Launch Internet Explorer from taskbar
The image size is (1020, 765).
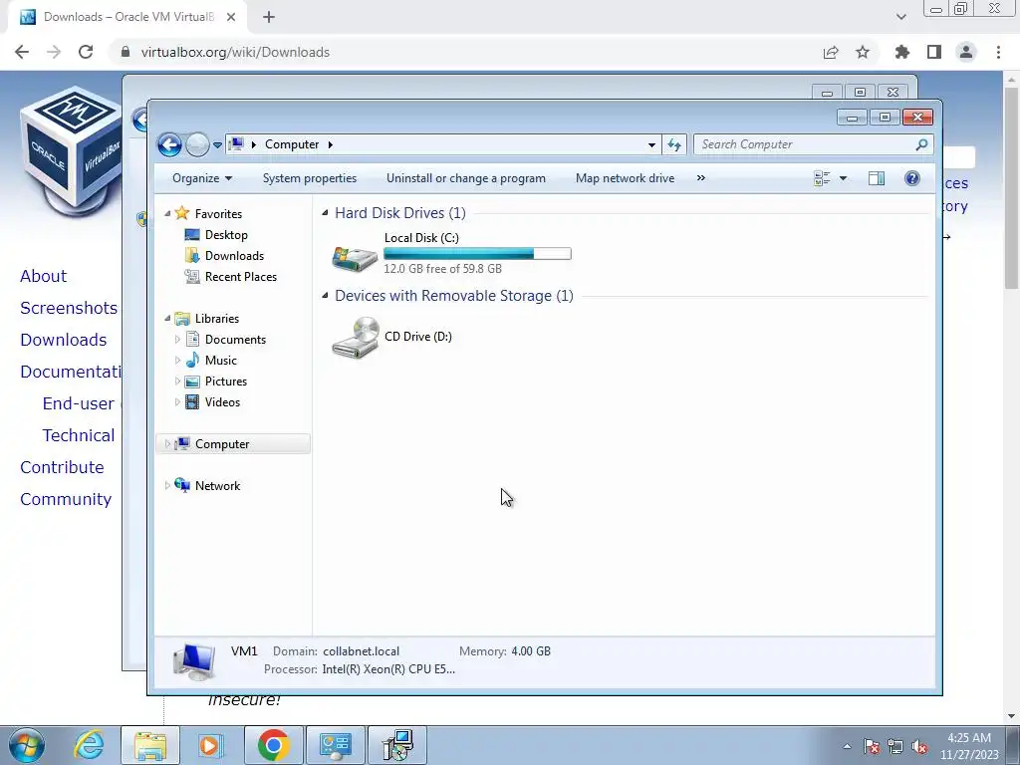tap(89, 745)
